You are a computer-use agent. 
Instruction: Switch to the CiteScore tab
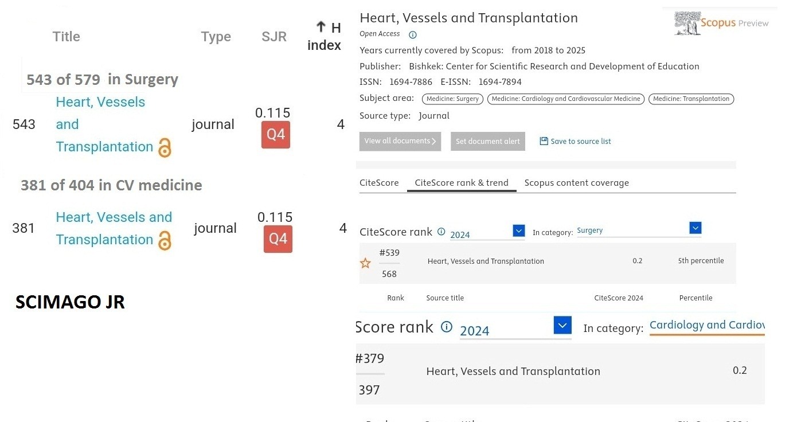[x=379, y=183]
